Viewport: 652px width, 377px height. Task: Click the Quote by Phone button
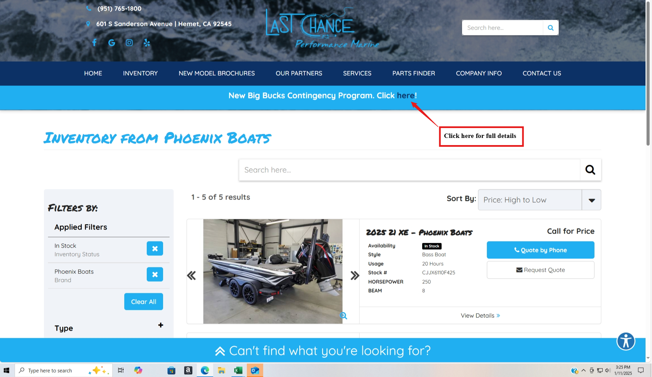coord(540,250)
